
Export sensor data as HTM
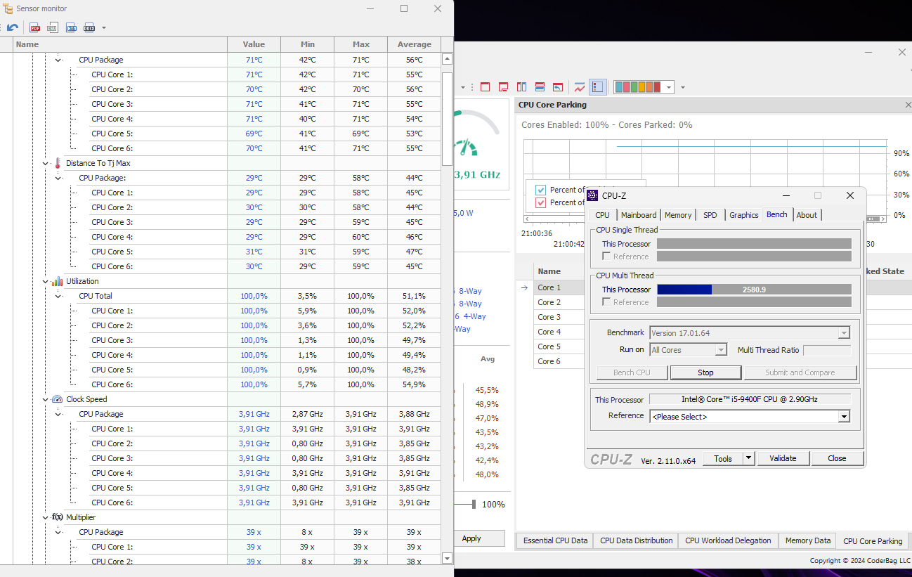click(71, 27)
